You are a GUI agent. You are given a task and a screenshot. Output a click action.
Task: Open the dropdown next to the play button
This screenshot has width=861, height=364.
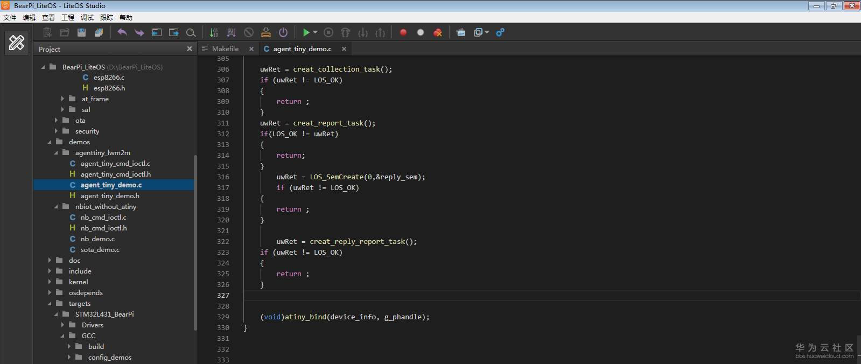pos(316,32)
